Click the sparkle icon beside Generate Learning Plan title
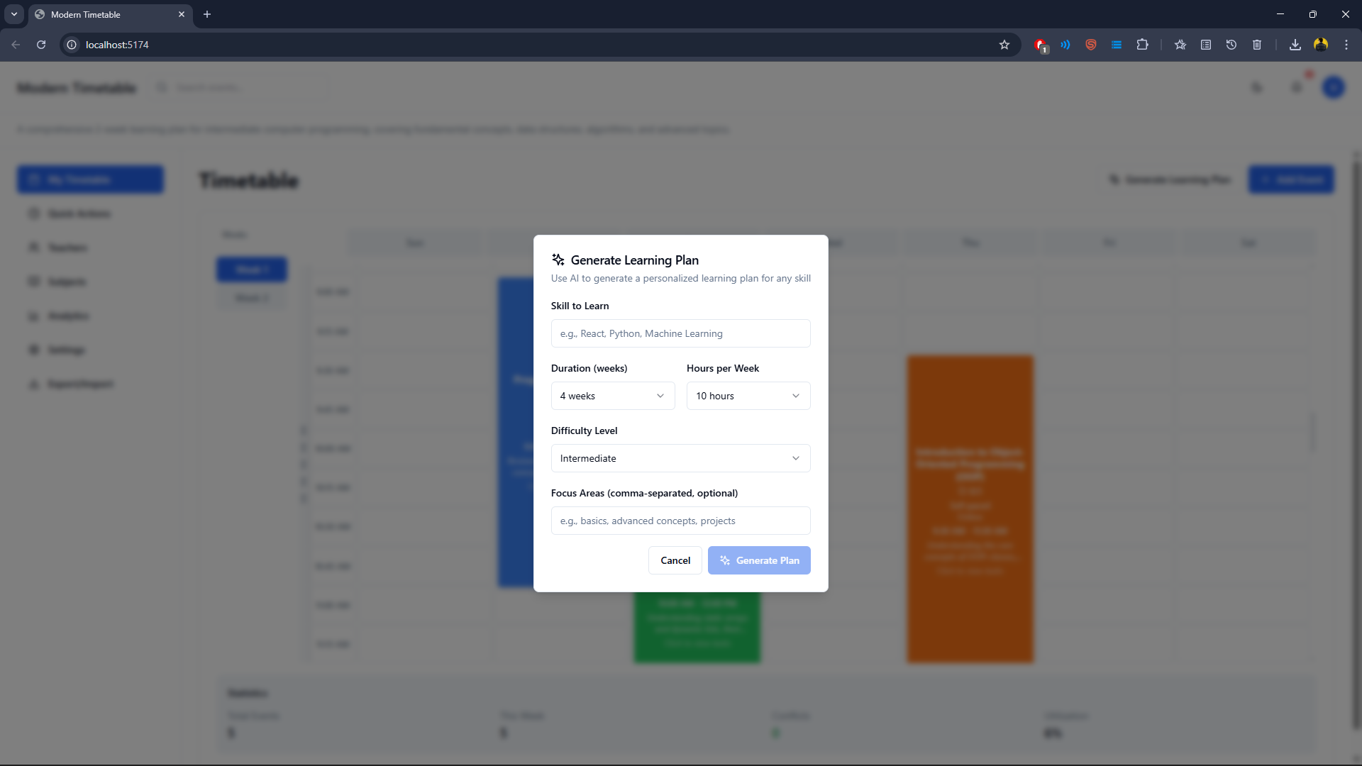This screenshot has width=1362, height=766. pyautogui.click(x=558, y=260)
